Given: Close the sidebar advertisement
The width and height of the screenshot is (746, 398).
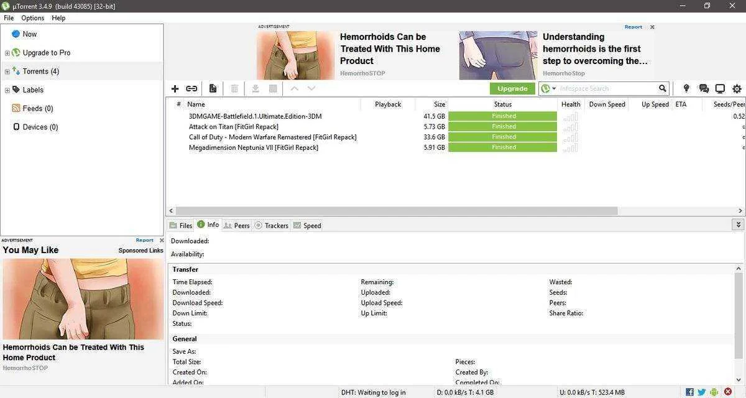Looking at the screenshot, I should 162,240.
